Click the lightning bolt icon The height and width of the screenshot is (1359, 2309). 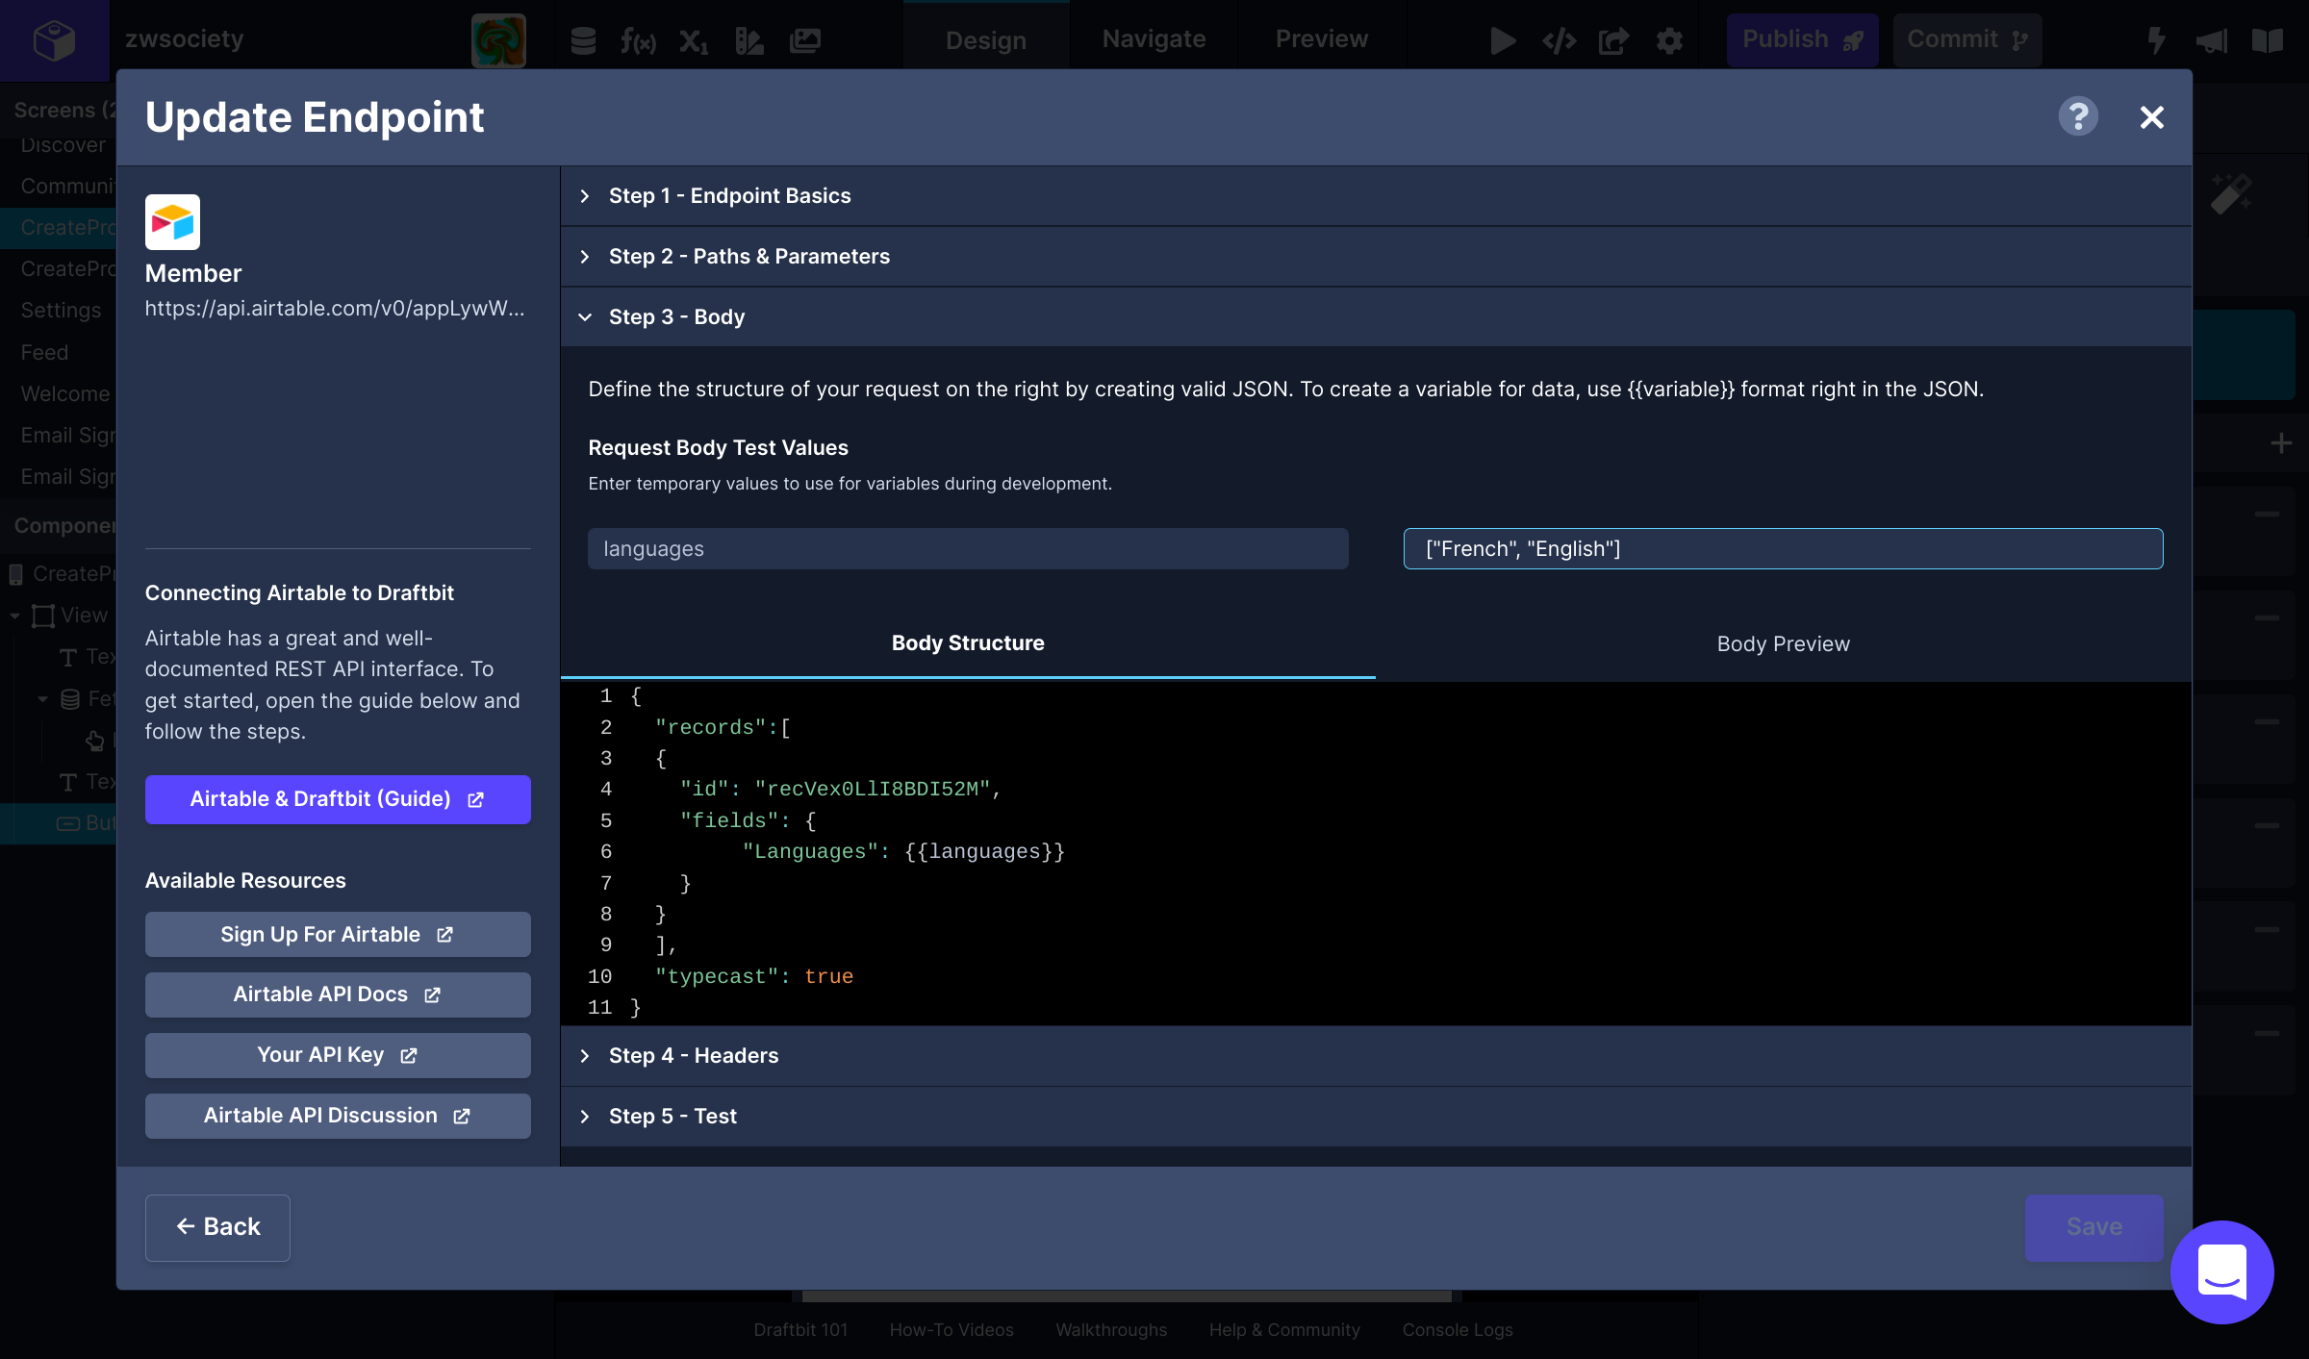coord(2156,40)
